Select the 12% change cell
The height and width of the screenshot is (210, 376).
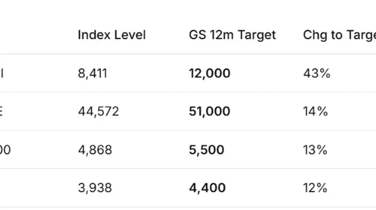click(x=315, y=188)
